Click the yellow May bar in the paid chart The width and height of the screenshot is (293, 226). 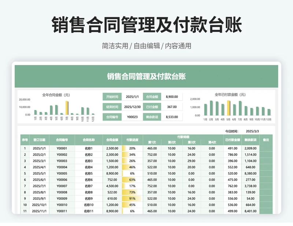(x=228, y=108)
